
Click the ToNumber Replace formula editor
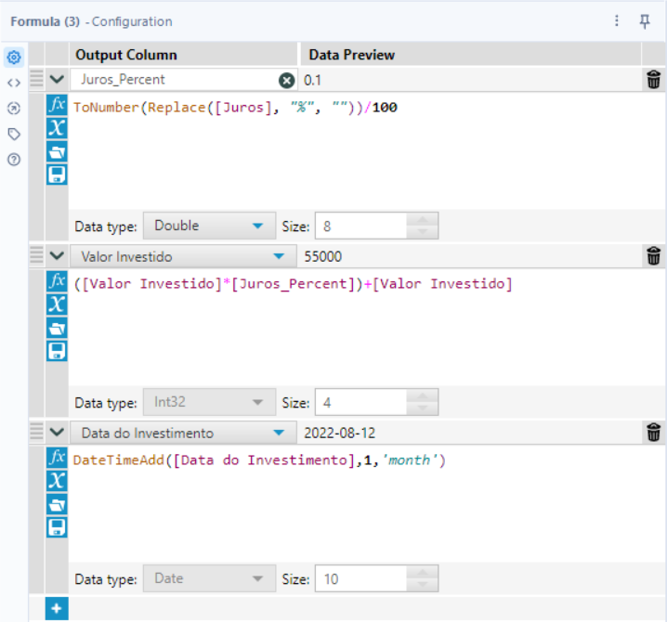366,151
